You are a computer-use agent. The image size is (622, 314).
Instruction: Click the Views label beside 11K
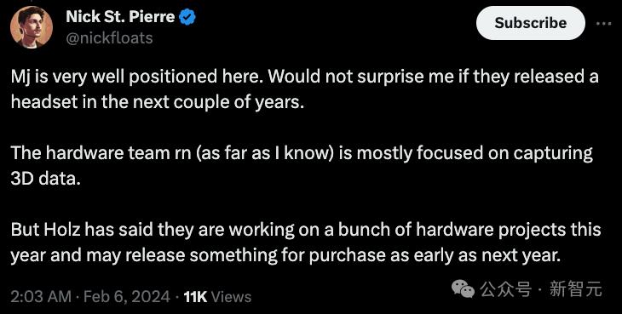(231, 297)
